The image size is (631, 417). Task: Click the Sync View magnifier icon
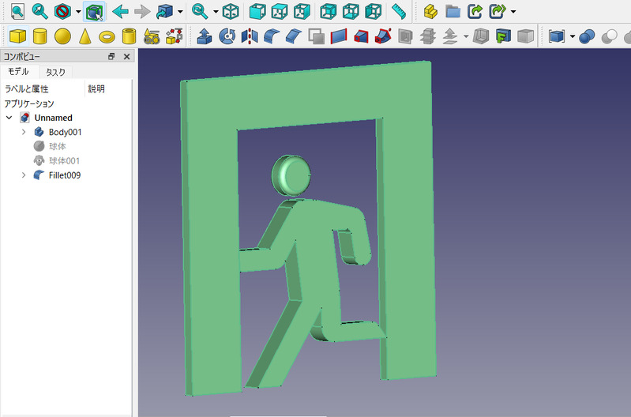coord(200,11)
